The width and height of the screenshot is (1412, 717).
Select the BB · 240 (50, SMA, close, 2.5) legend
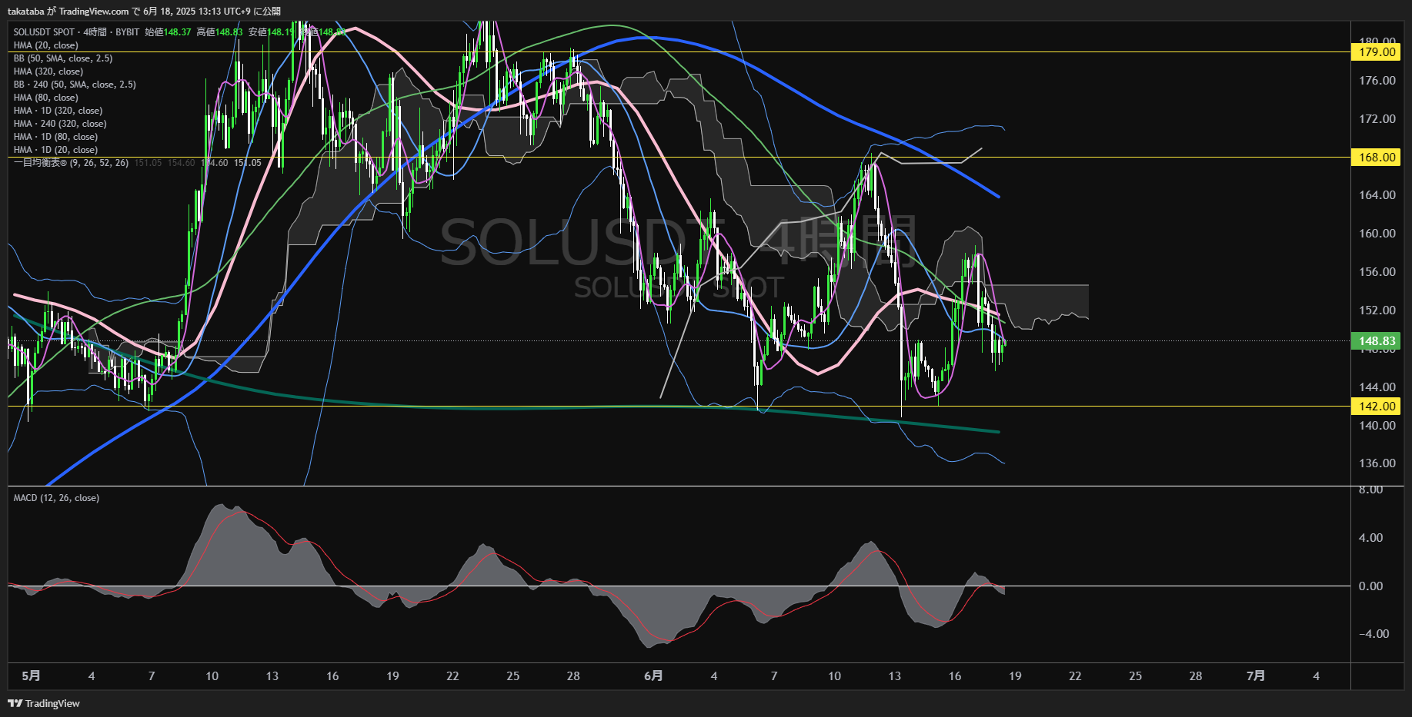75,85
